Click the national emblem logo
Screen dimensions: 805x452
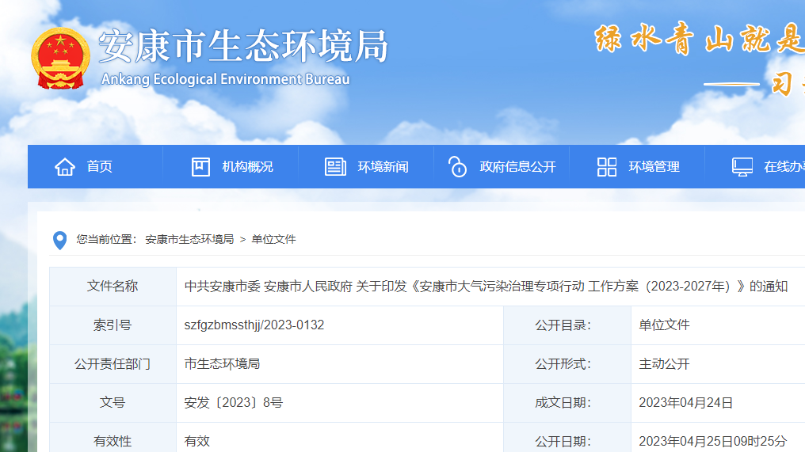point(61,59)
